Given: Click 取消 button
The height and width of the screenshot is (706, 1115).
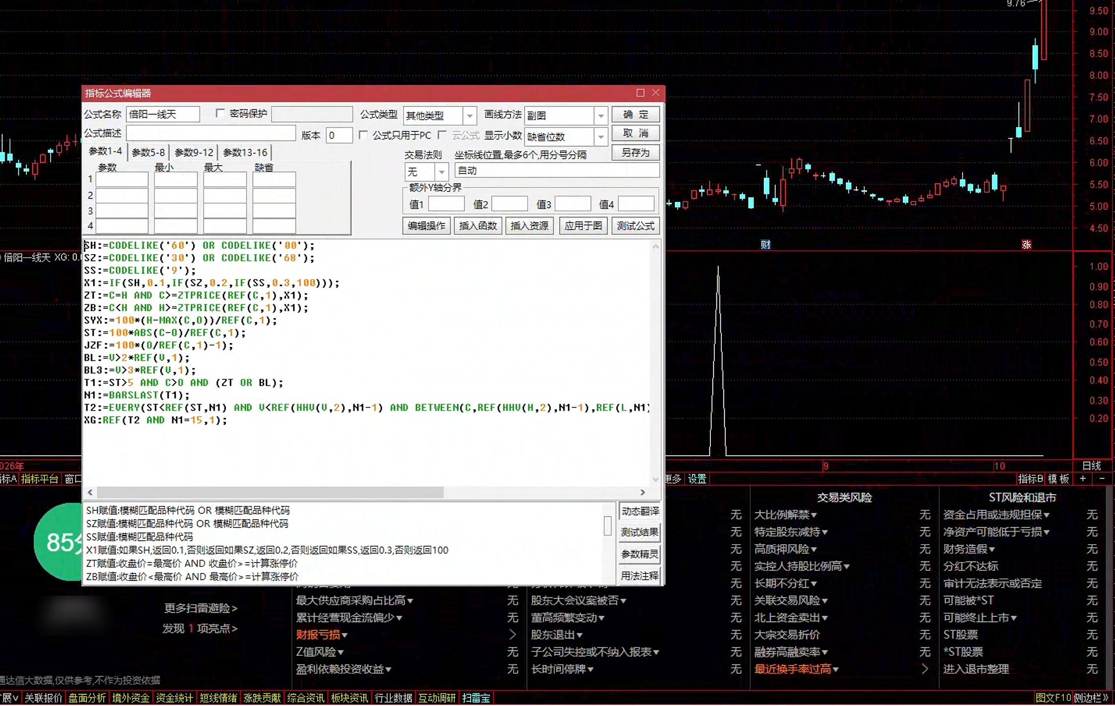Looking at the screenshot, I should pos(635,133).
